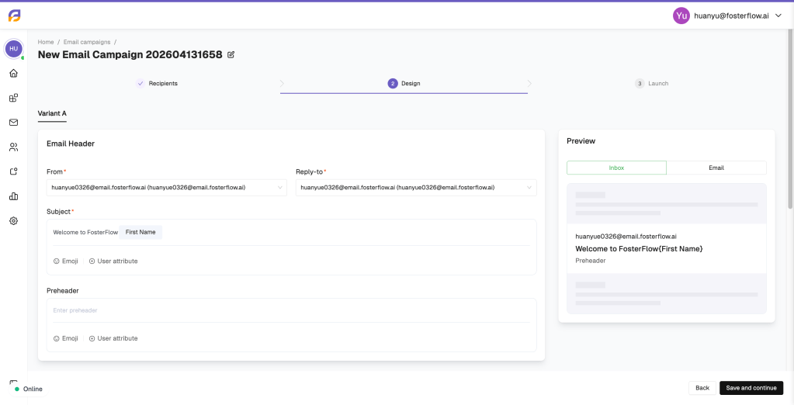
Task: Open the Reply-to address dropdown
Action: pyautogui.click(x=416, y=187)
